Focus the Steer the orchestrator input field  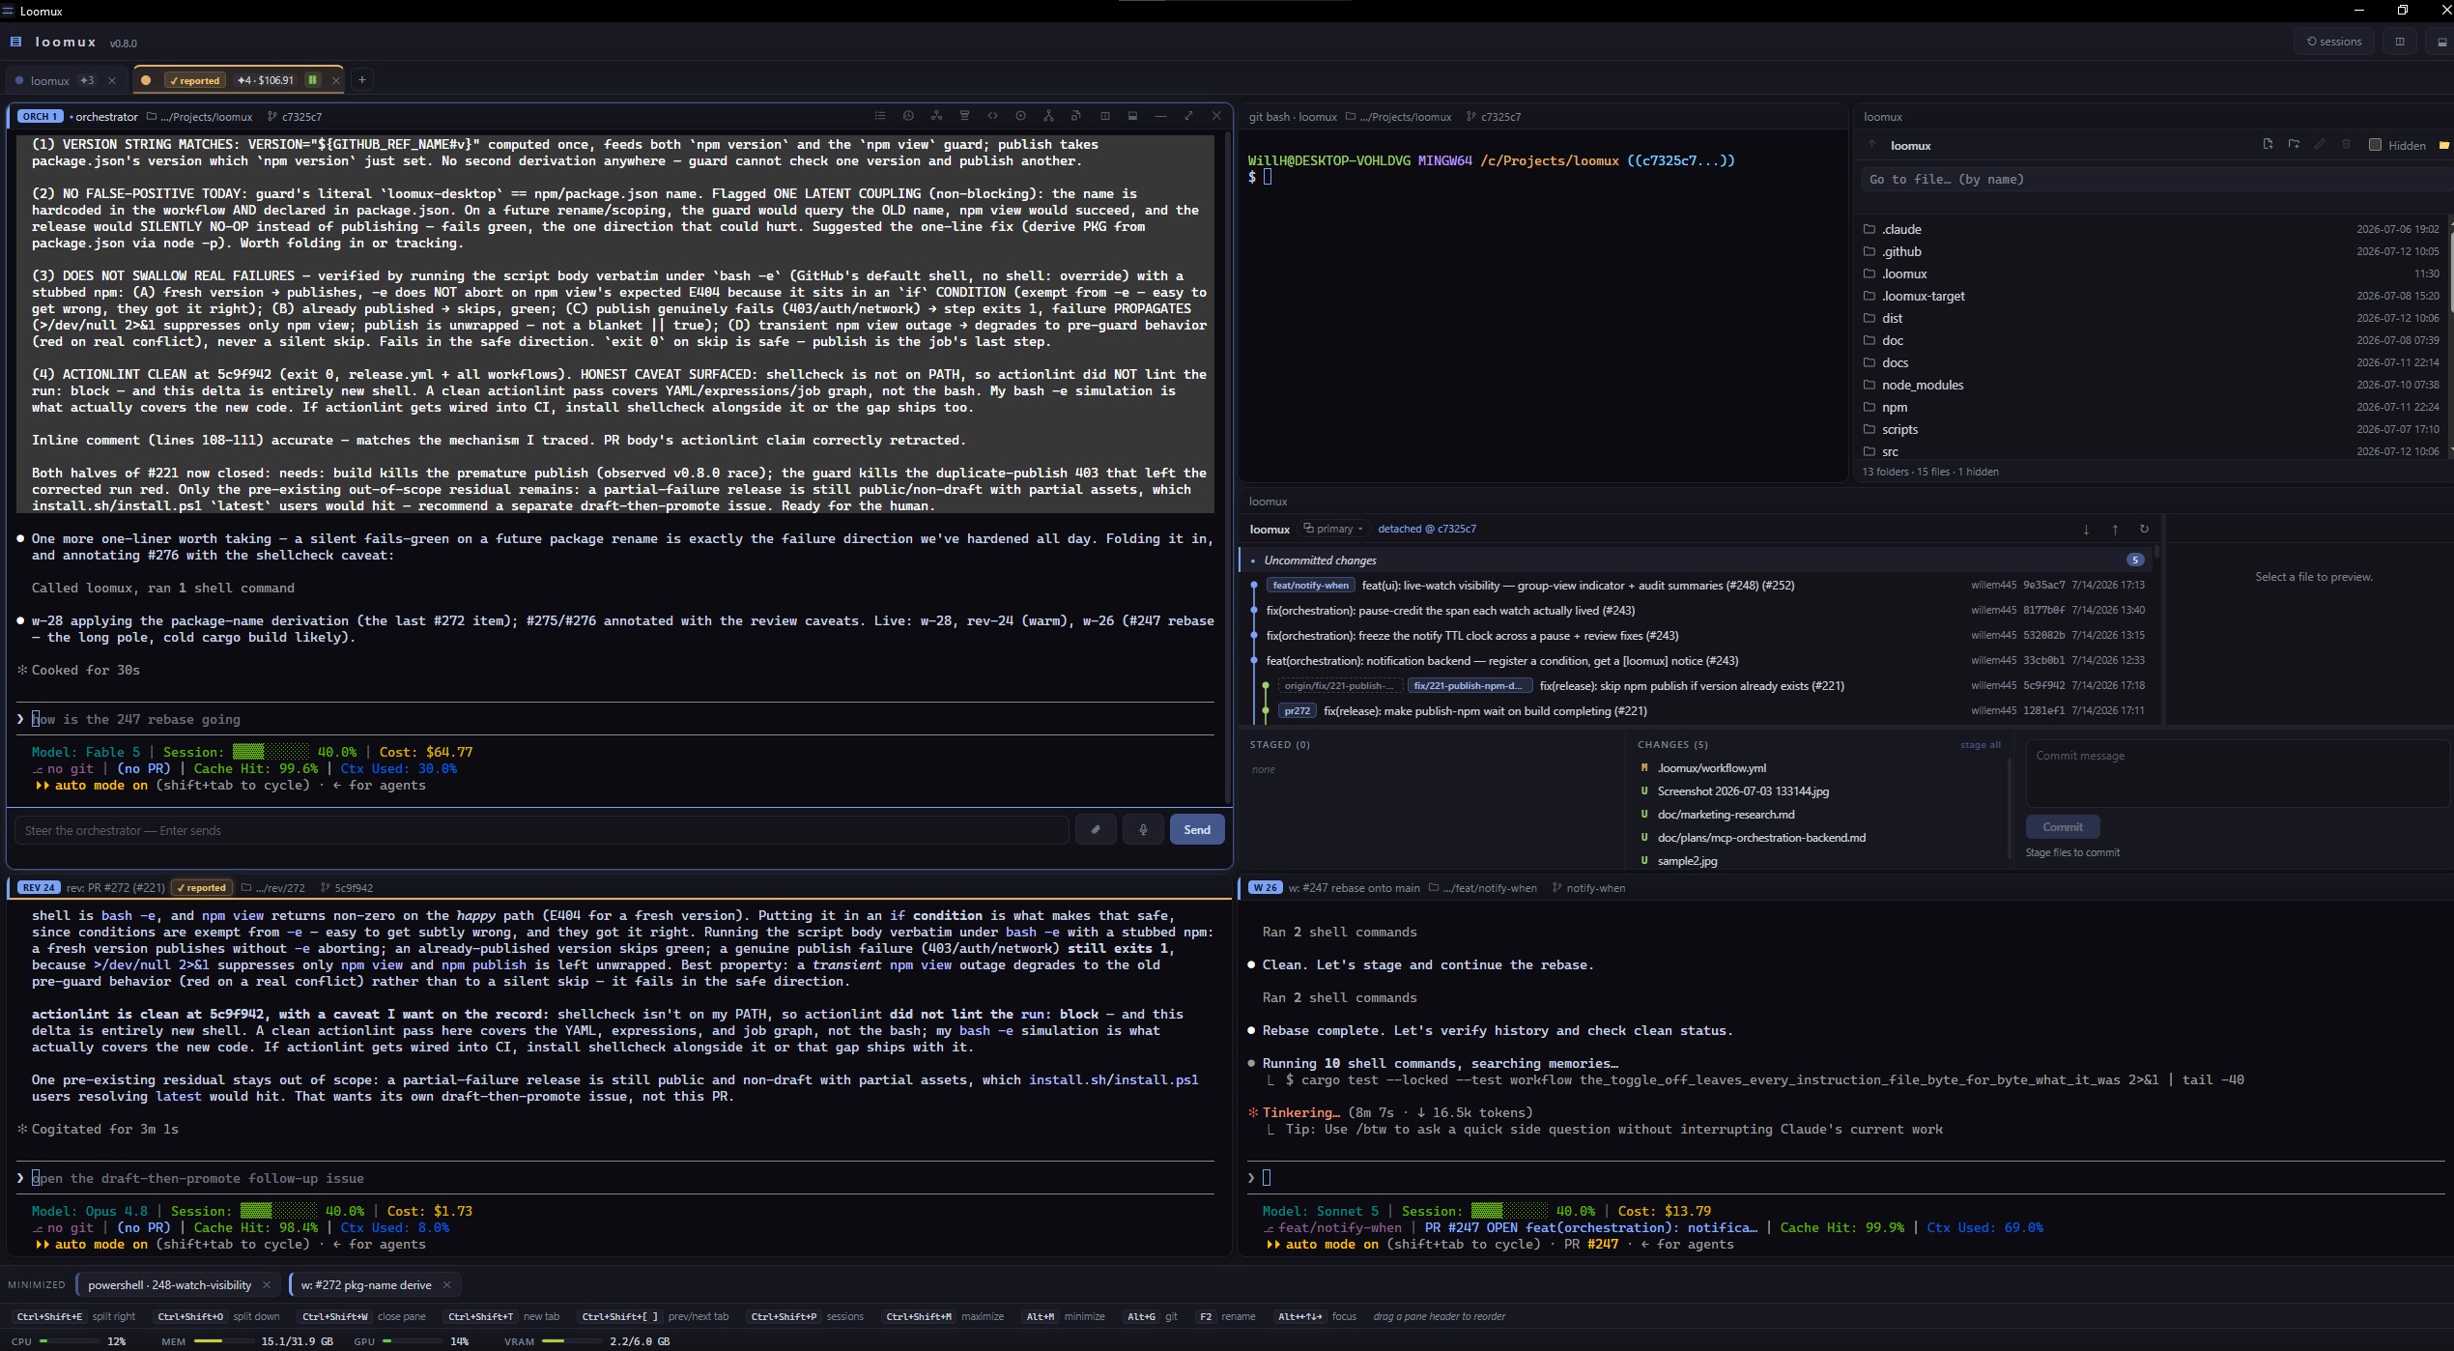pyautogui.click(x=541, y=830)
